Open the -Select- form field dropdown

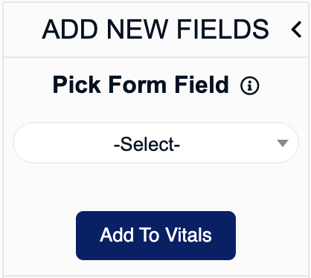pos(155,143)
